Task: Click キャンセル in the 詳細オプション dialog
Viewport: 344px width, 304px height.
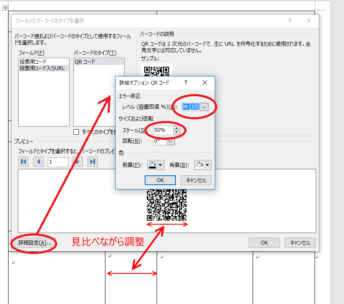Action: (196, 180)
